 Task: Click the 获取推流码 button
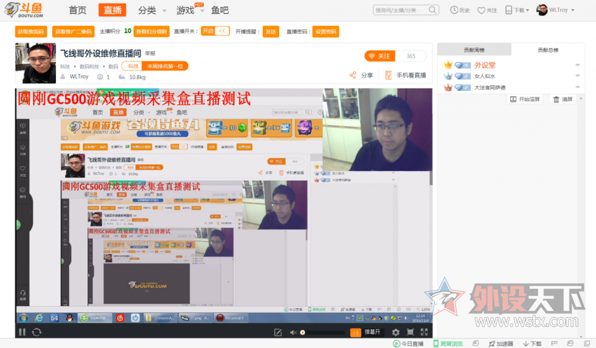(31, 31)
